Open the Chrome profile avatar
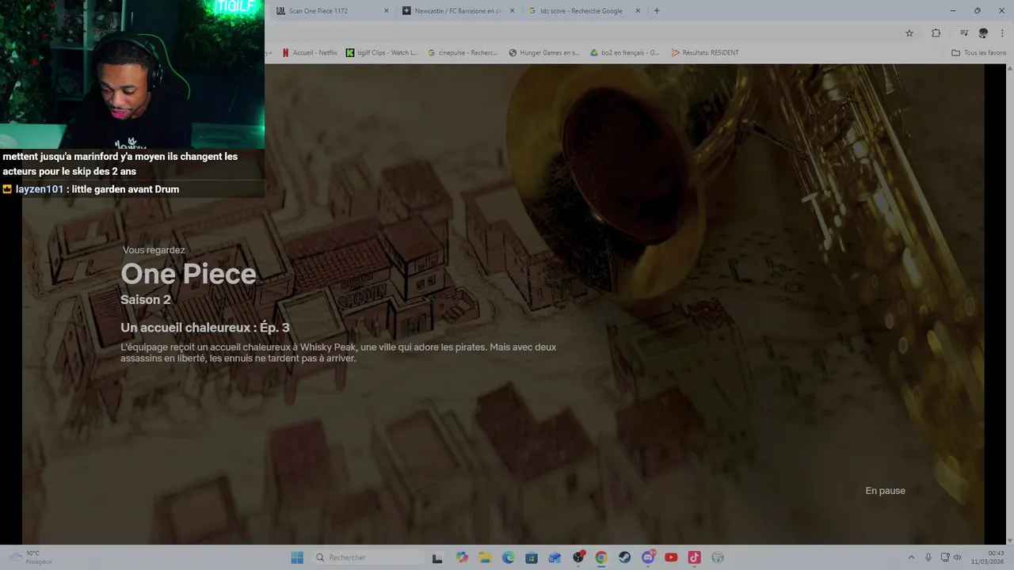The width and height of the screenshot is (1014, 570). tap(983, 33)
